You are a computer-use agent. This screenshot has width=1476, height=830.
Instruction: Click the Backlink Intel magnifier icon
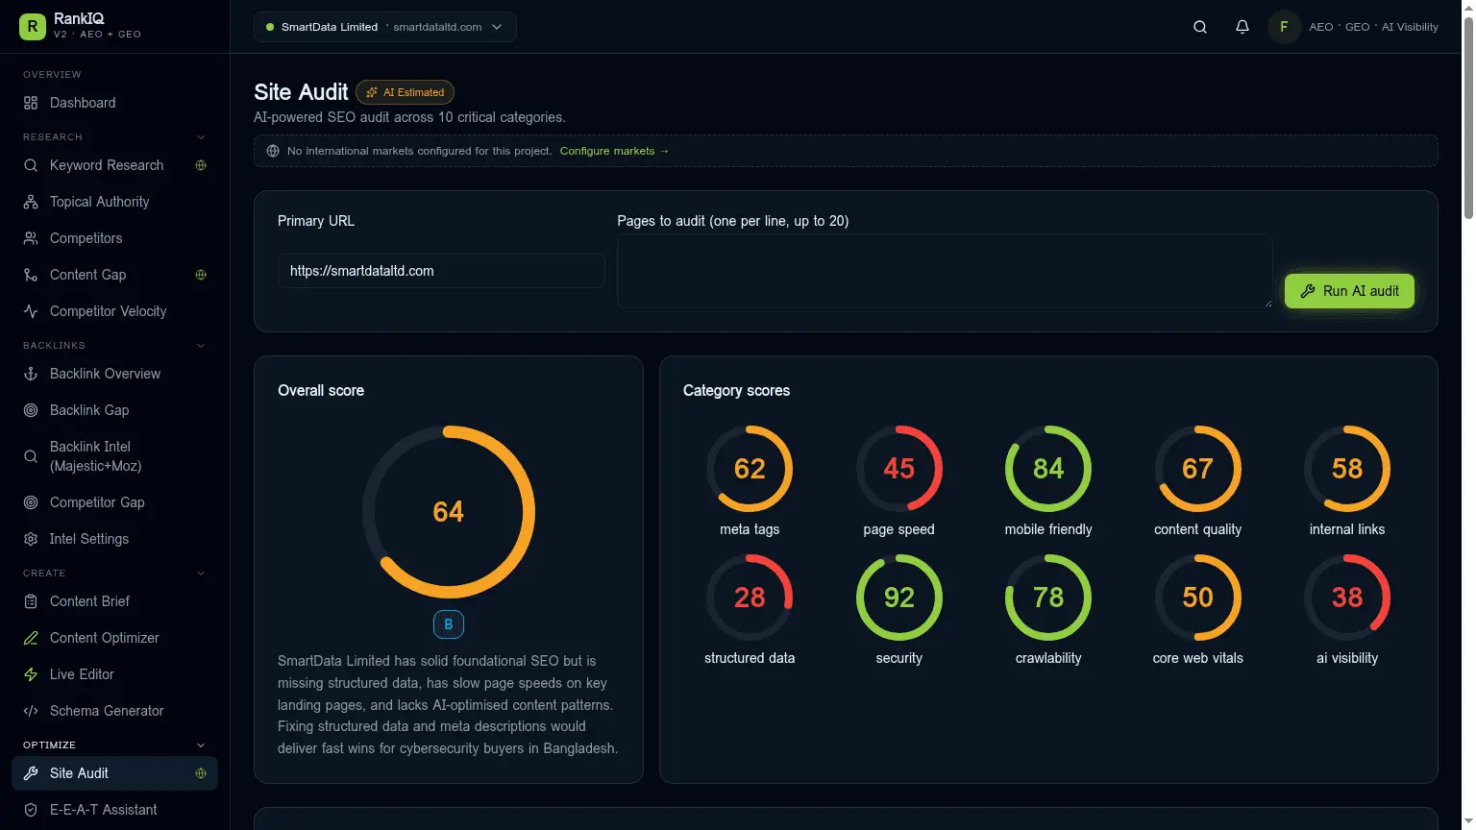[x=31, y=456]
